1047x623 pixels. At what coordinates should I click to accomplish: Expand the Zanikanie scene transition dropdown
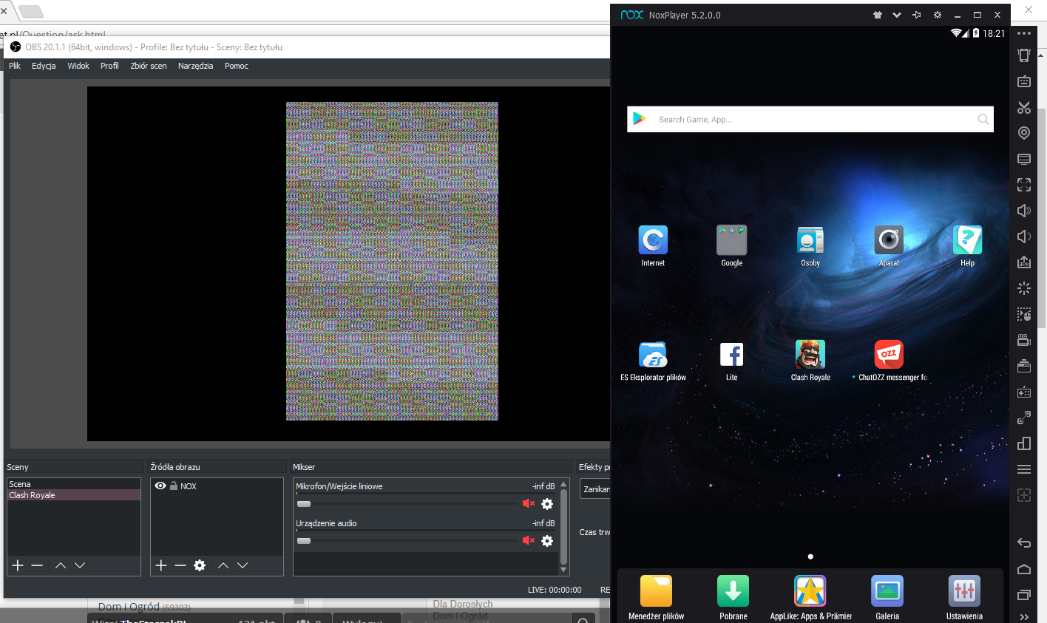pyautogui.click(x=595, y=489)
